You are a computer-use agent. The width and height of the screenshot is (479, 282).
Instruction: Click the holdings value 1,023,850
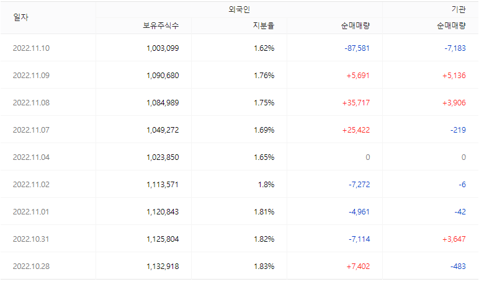pos(163,157)
